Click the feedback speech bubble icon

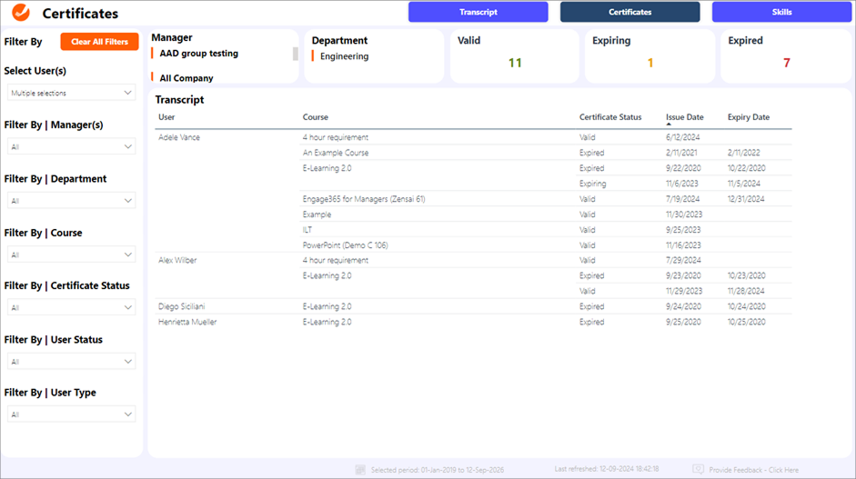coord(698,470)
